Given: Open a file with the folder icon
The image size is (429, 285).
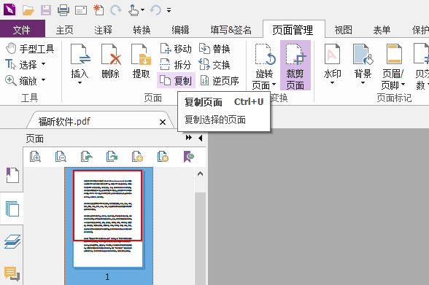Looking at the screenshot, I should (28, 9).
